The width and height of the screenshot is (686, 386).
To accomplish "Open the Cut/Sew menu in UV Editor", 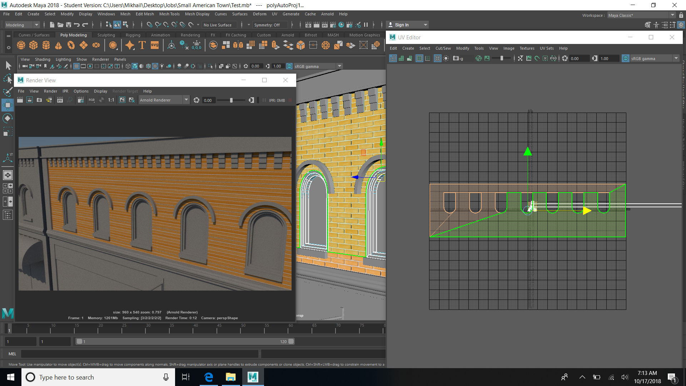I will [443, 48].
